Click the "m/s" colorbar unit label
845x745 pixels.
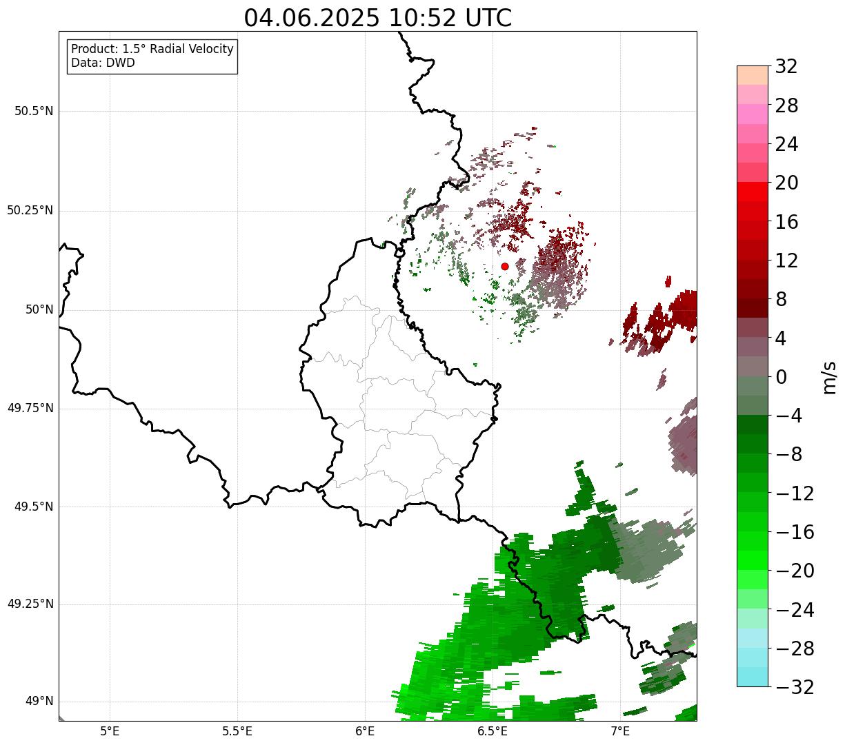point(830,377)
